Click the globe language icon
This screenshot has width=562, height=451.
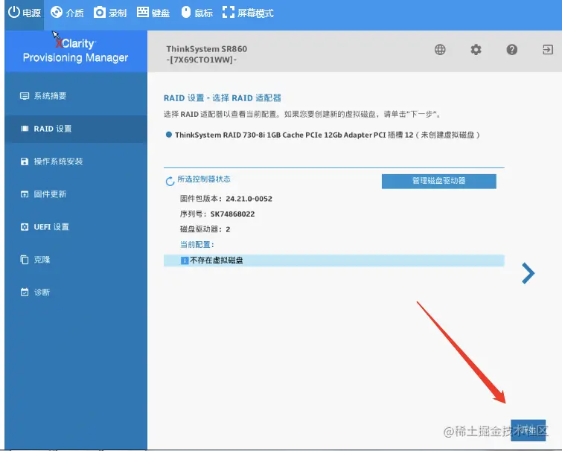click(x=440, y=49)
